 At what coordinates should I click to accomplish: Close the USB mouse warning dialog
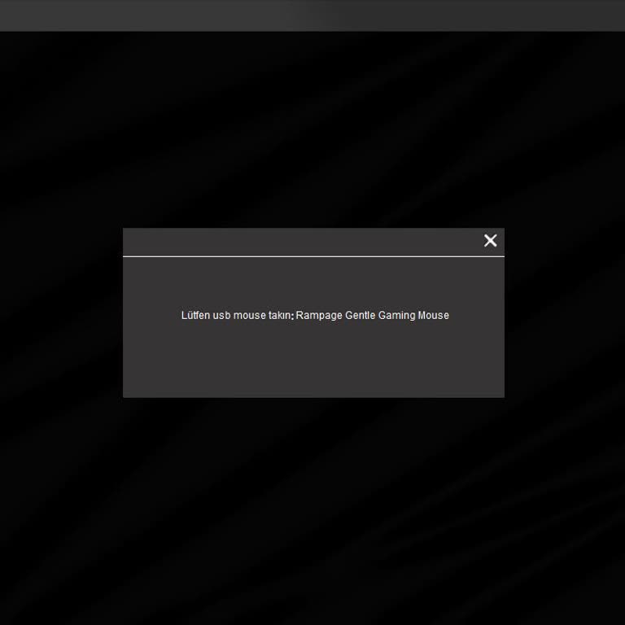[490, 240]
